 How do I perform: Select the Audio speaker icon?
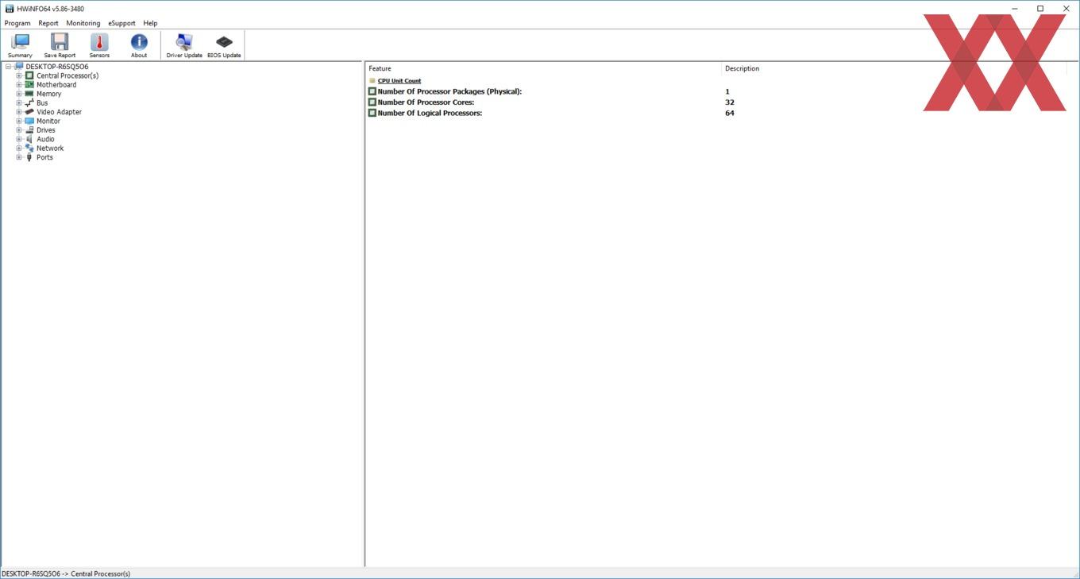pyautogui.click(x=29, y=139)
